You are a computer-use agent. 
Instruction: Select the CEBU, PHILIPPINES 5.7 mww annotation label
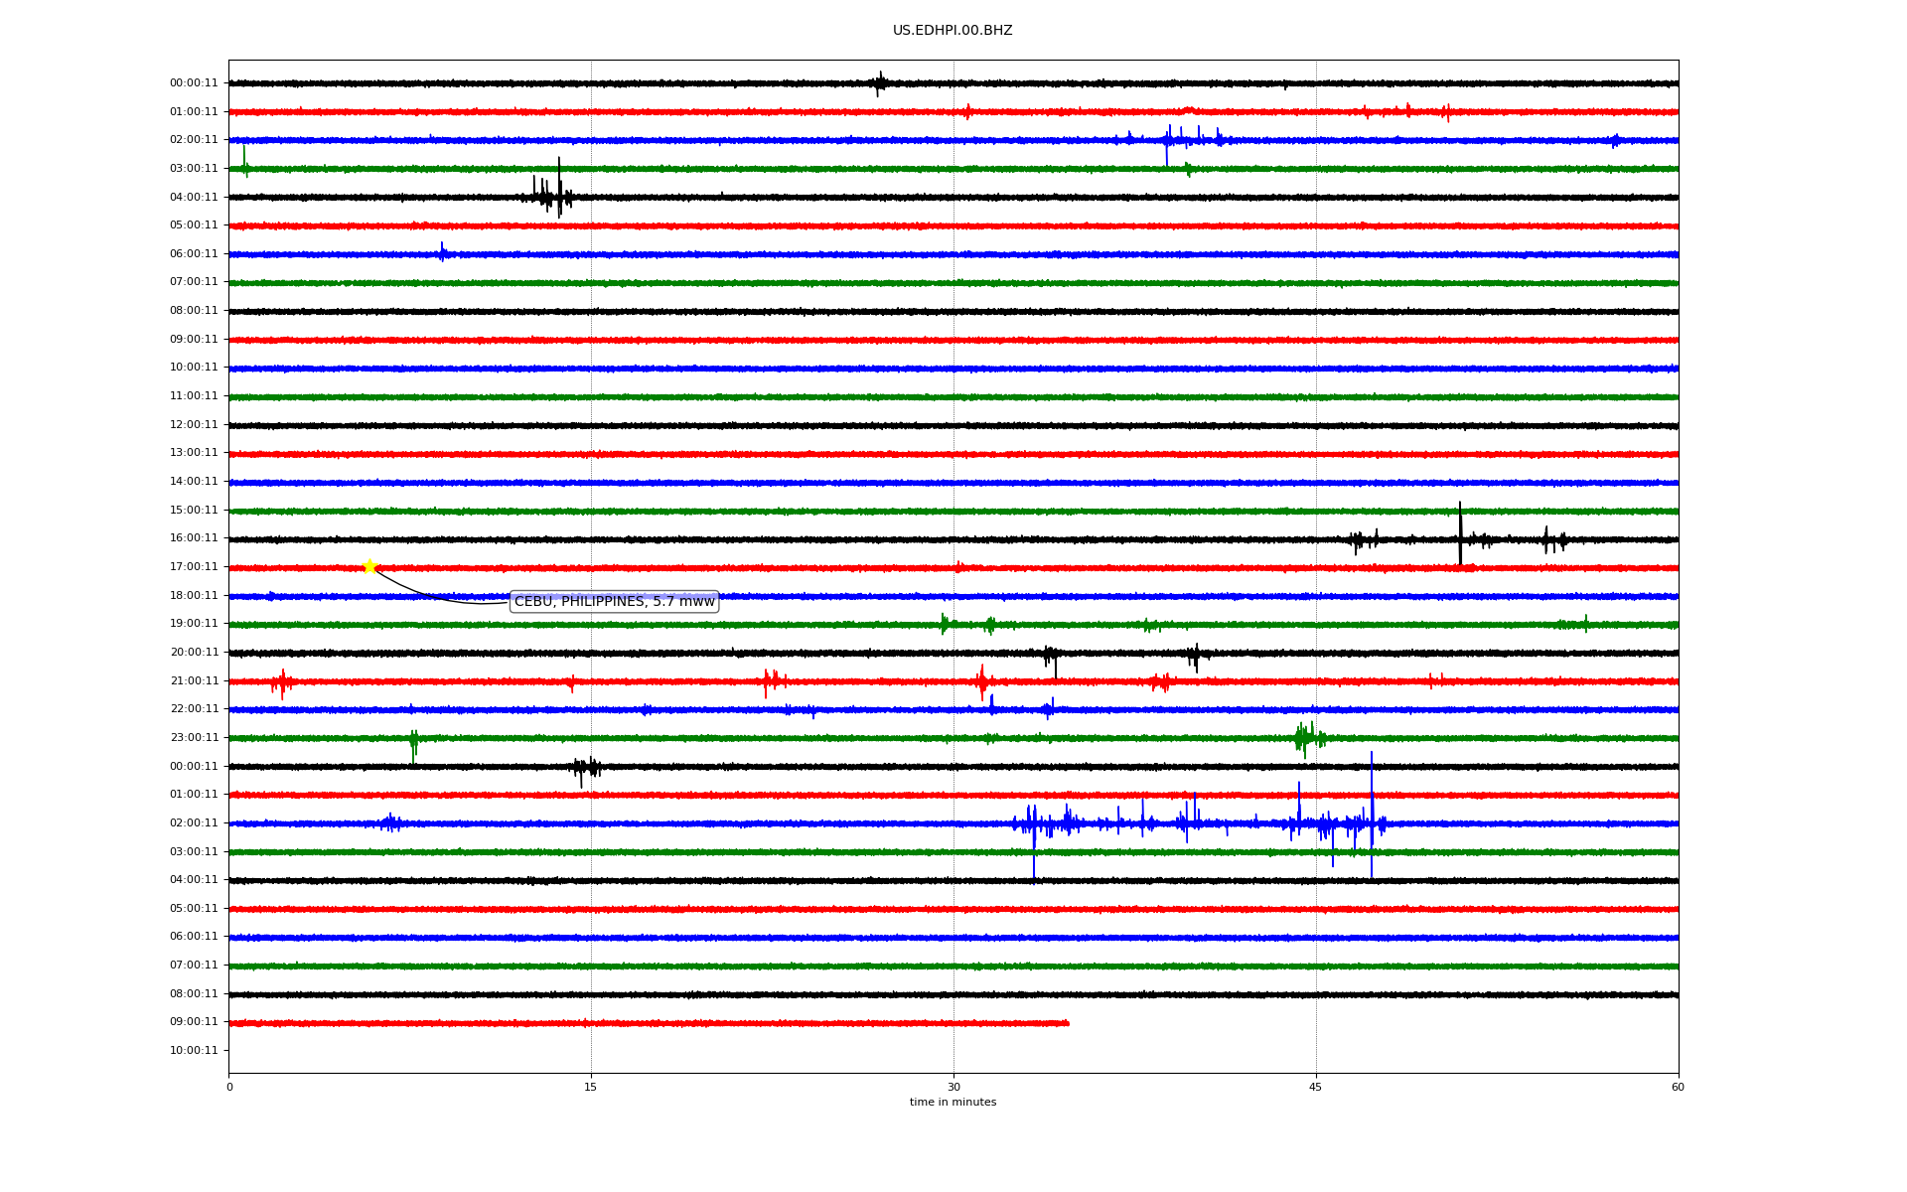point(614,602)
